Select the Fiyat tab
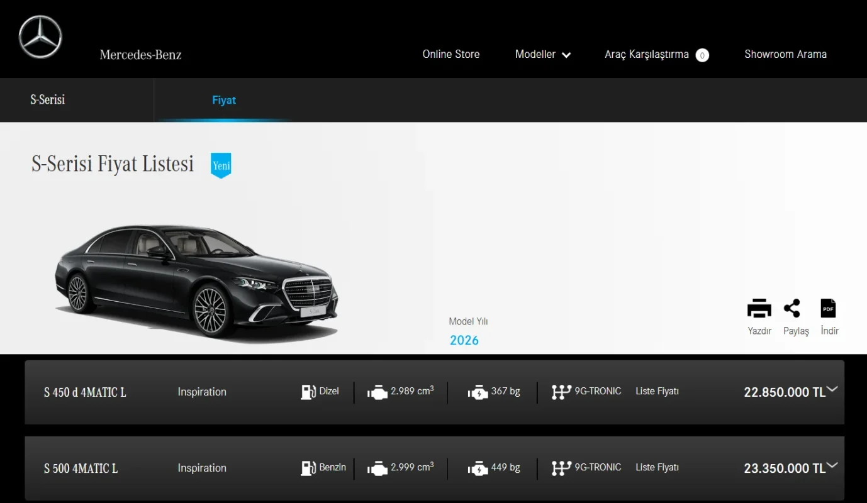867x503 pixels. [x=224, y=100]
